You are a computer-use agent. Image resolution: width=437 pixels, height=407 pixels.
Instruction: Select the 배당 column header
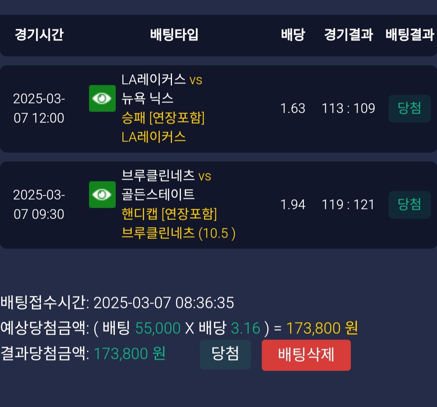[x=293, y=35]
